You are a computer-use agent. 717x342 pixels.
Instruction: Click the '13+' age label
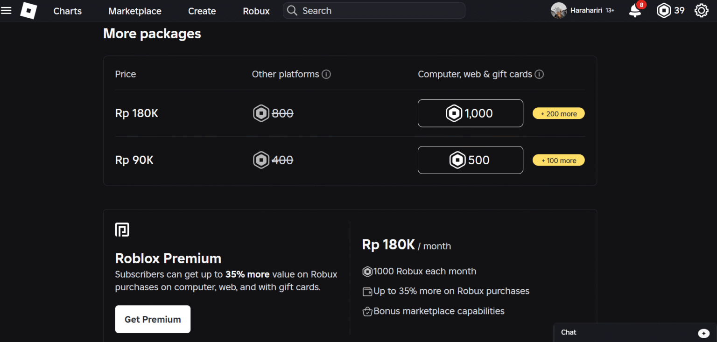pyautogui.click(x=610, y=10)
